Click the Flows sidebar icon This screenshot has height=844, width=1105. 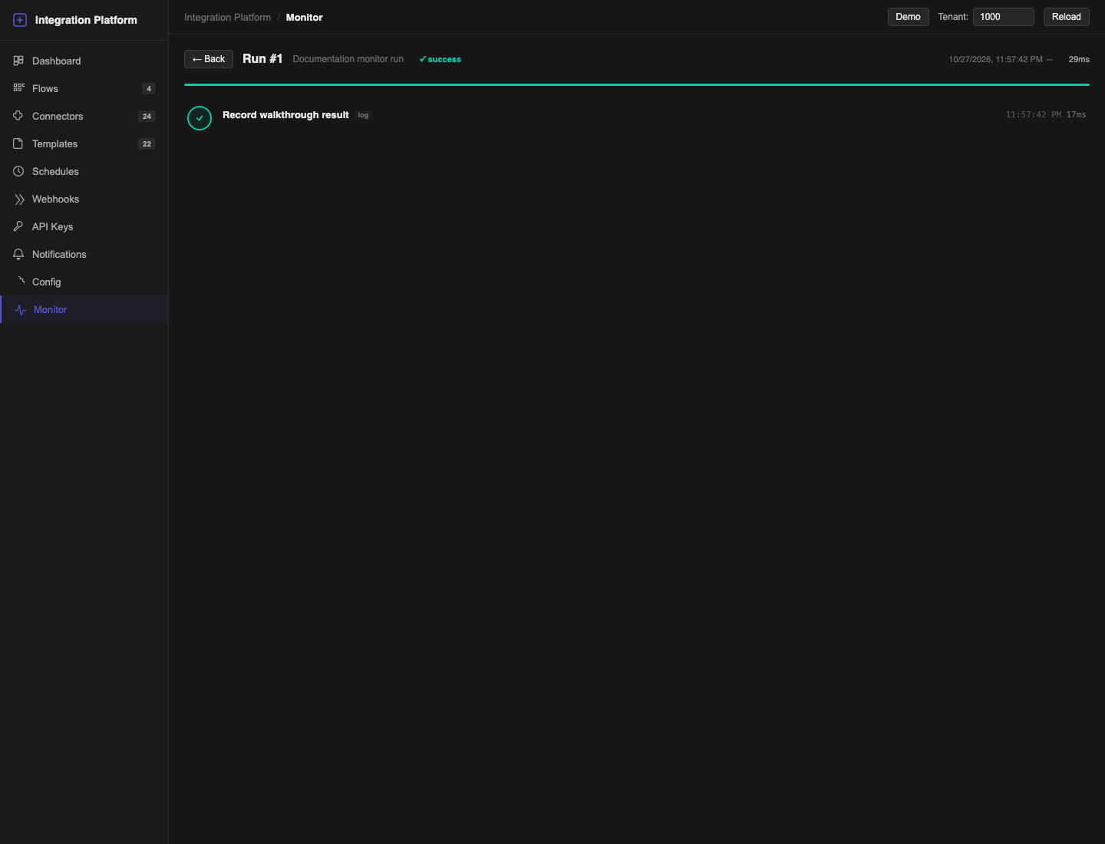click(x=18, y=88)
